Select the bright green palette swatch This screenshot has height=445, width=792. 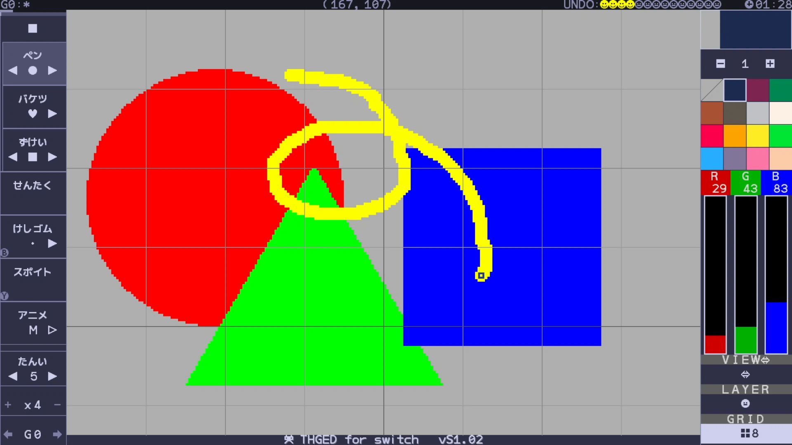pyautogui.click(x=780, y=136)
